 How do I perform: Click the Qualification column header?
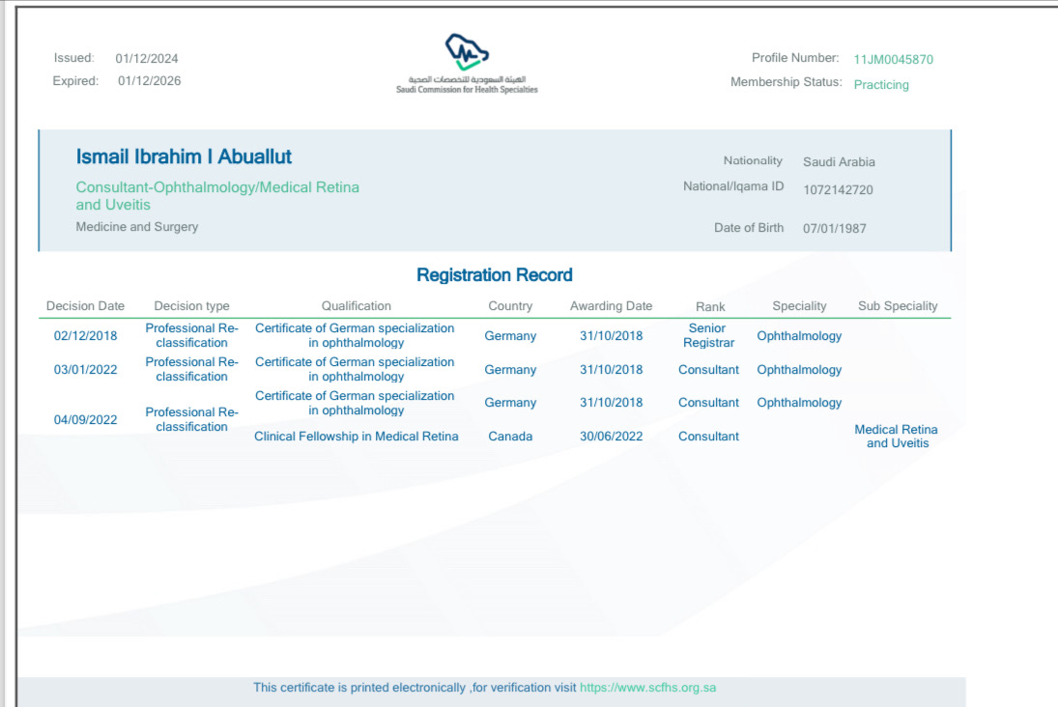pyautogui.click(x=356, y=306)
